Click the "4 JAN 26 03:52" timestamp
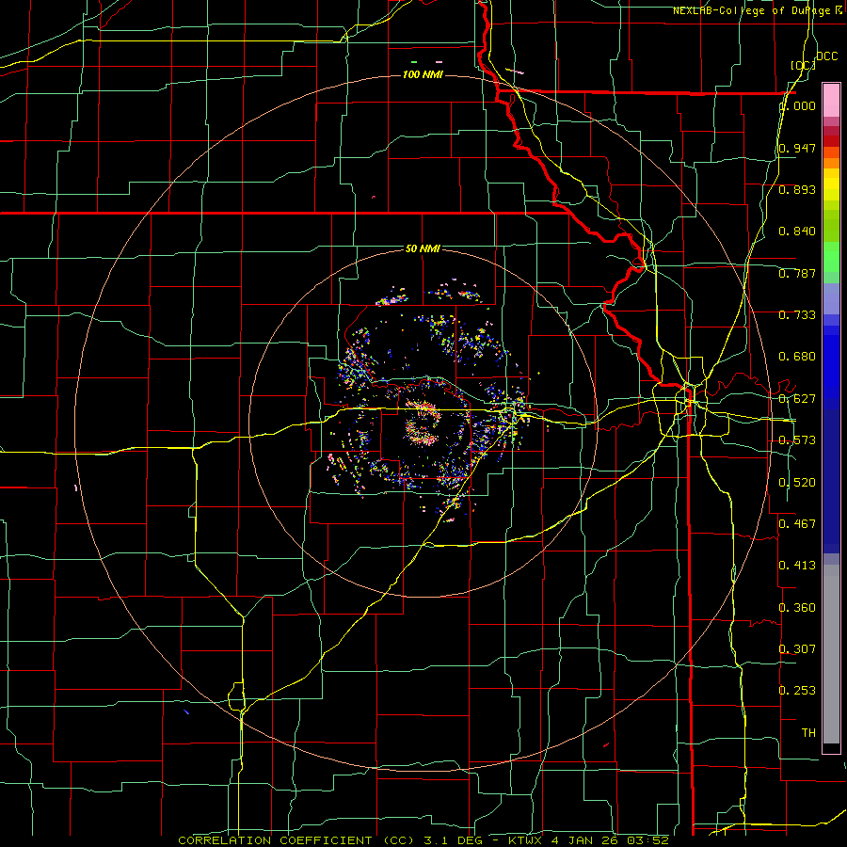The image size is (847, 847). coord(611,840)
